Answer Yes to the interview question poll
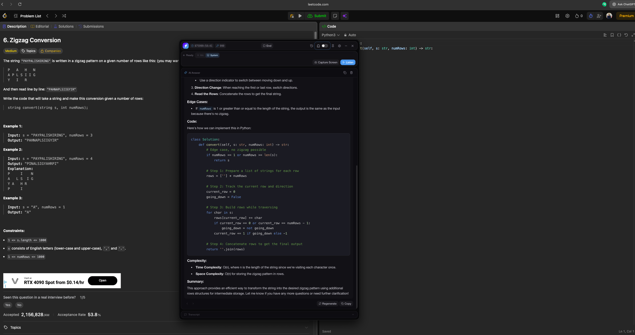 pyautogui.click(x=8, y=305)
